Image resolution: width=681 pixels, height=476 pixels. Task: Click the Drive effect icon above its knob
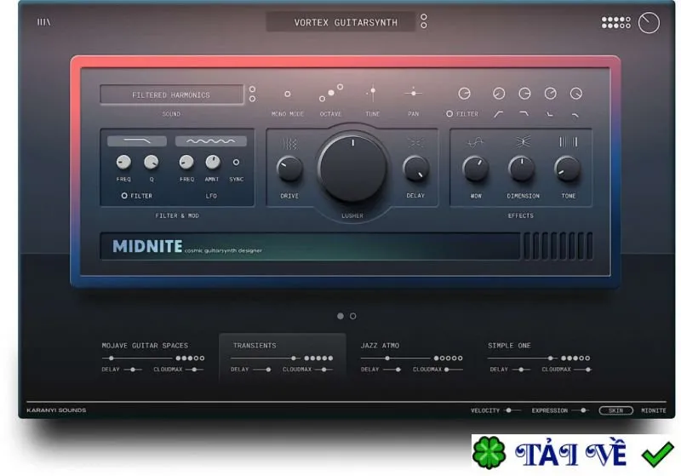pyautogui.click(x=289, y=143)
